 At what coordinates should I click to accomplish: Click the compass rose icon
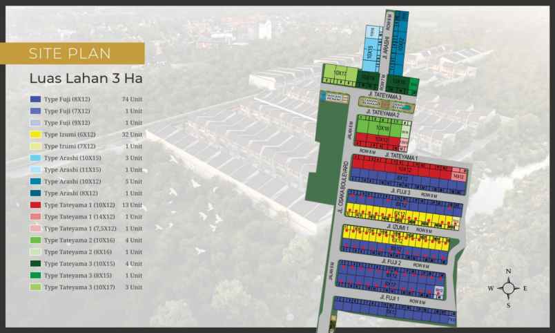(508, 288)
